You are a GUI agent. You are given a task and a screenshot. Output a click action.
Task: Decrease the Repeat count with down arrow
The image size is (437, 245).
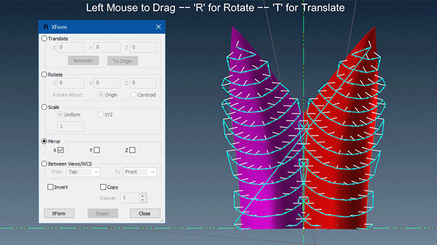pyautogui.click(x=143, y=200)
